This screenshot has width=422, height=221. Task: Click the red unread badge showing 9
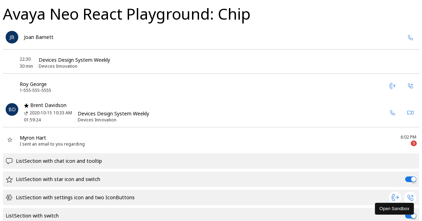(x=414, y=143)
